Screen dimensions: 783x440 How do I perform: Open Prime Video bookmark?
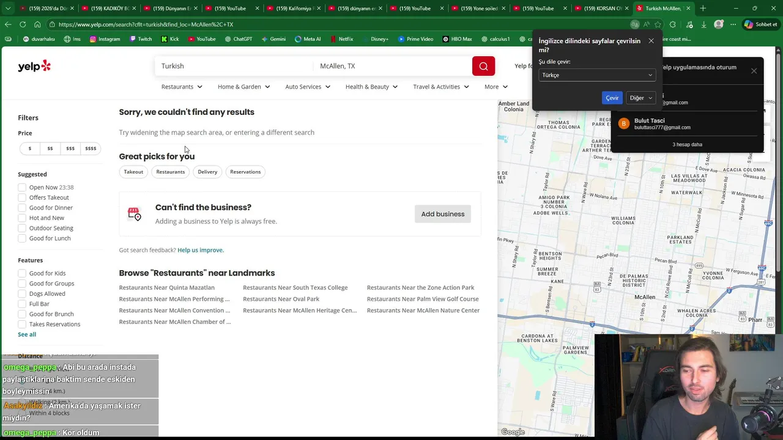coord(415,39)
